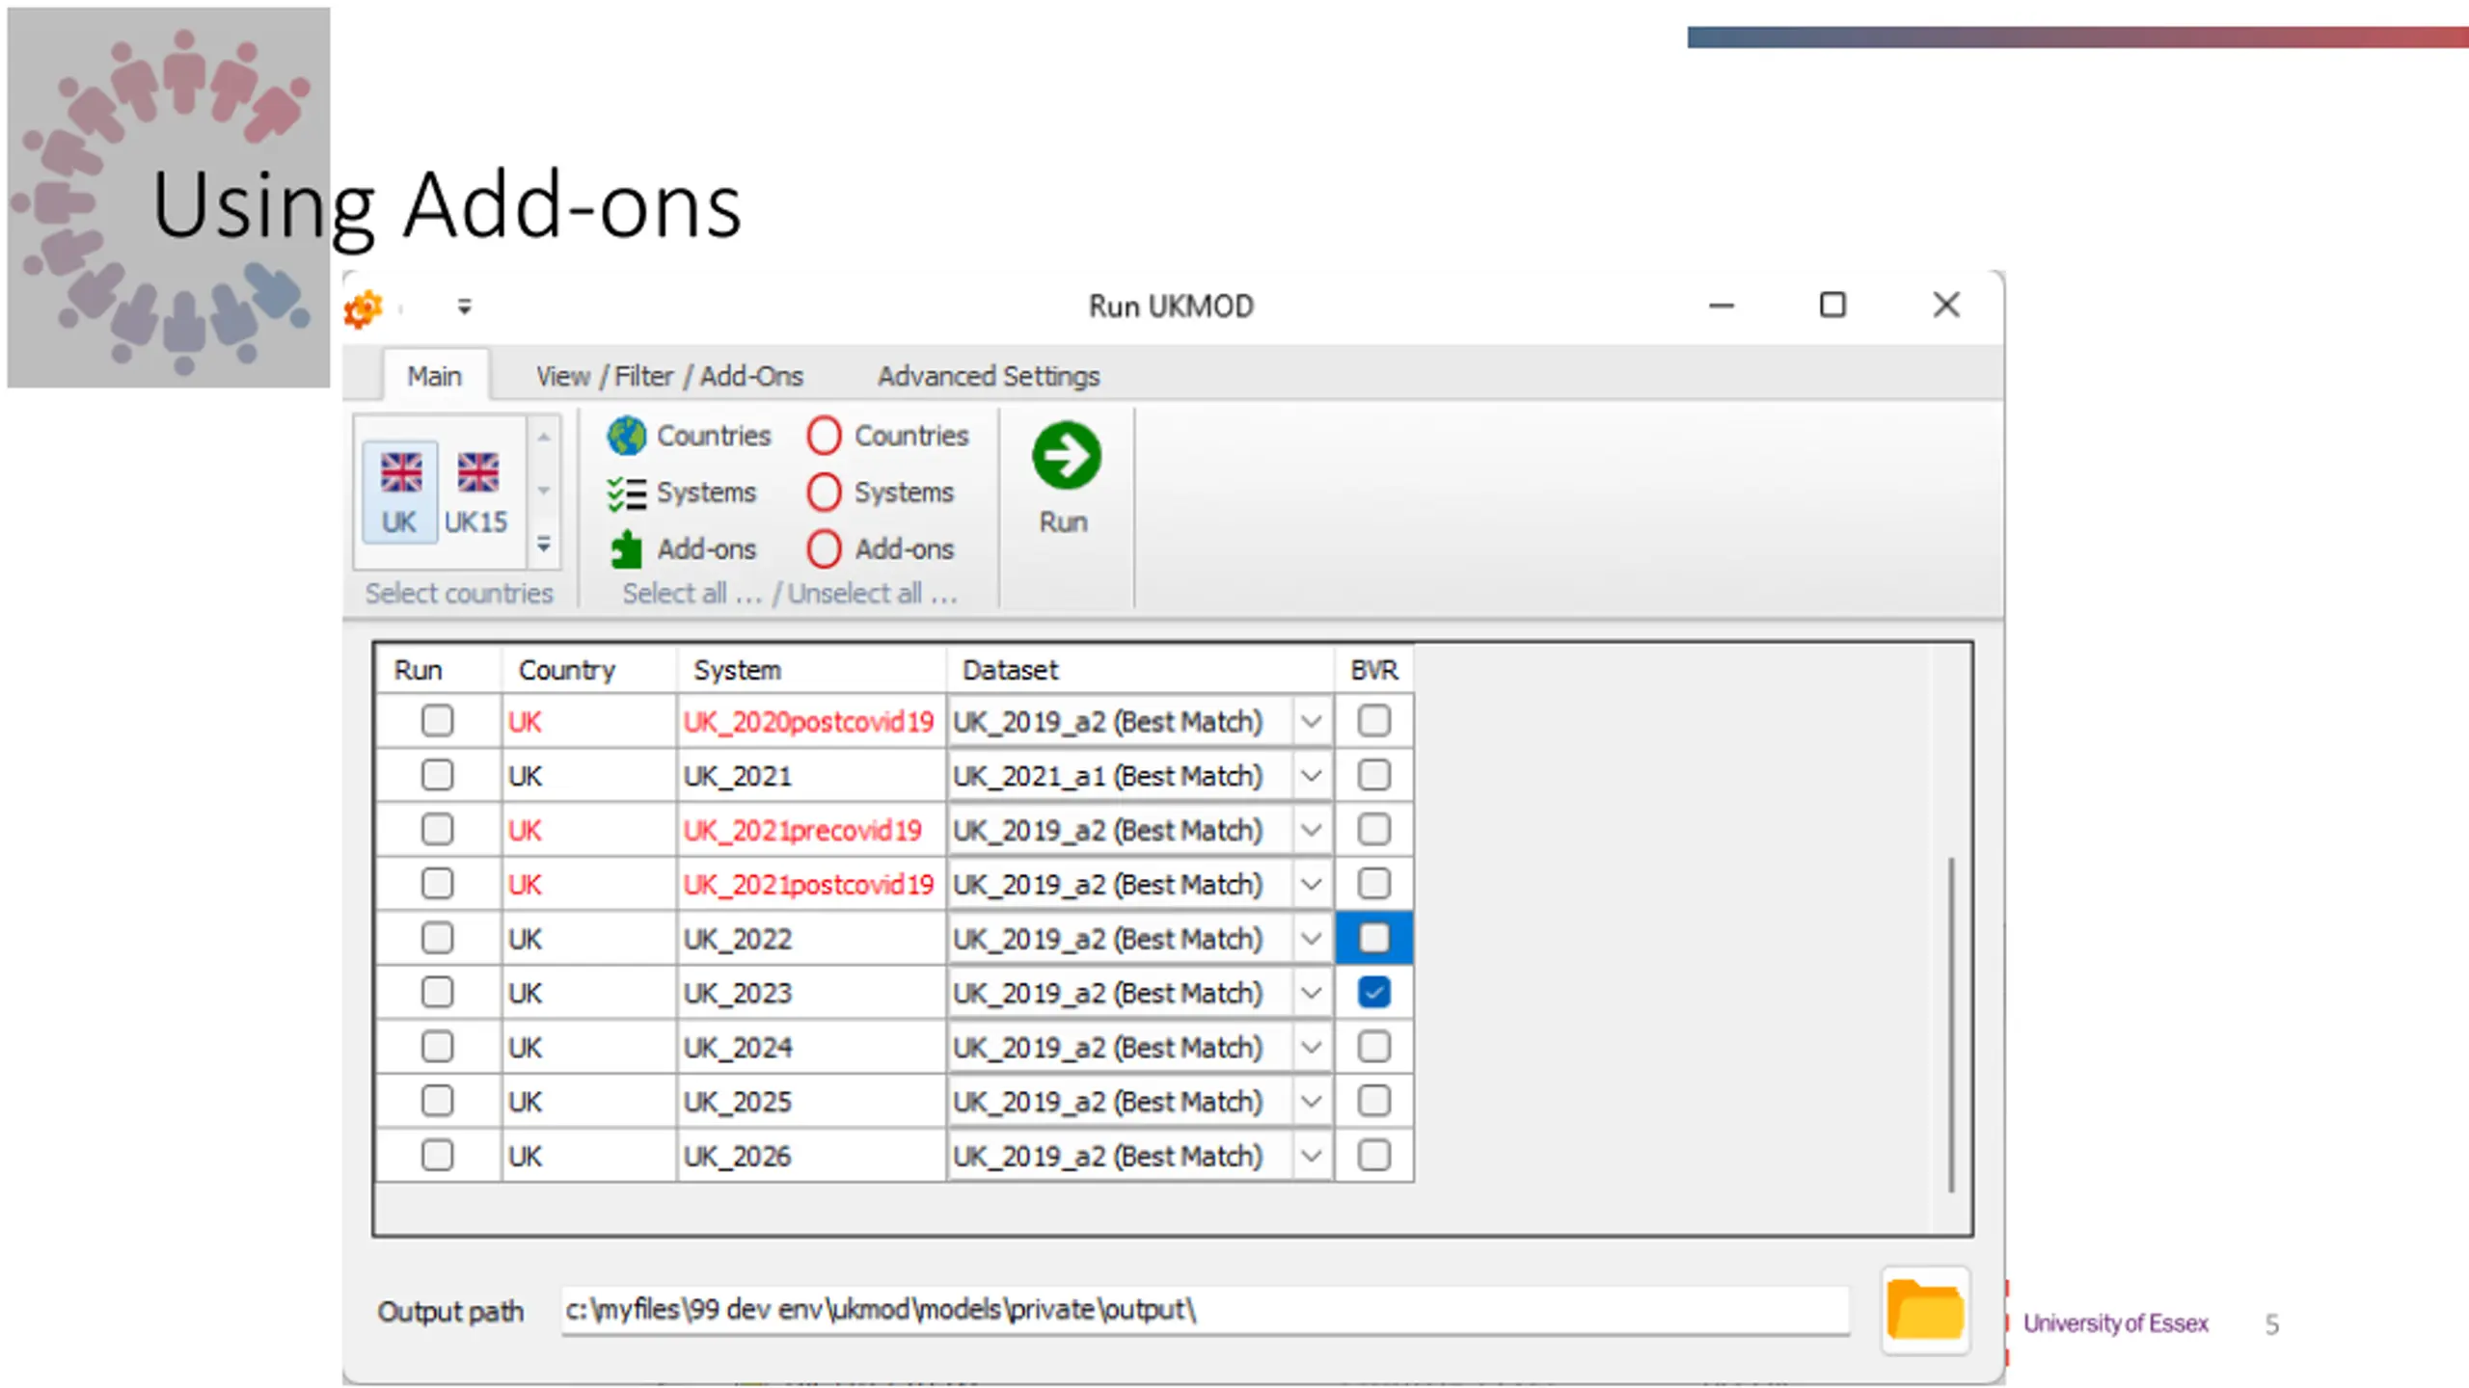Click the Output path text field
Viewport: 2469px width, 1388px height.
coord(1204,1310)
